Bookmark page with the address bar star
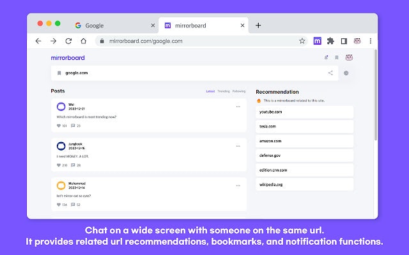 [x=302, y=41]
